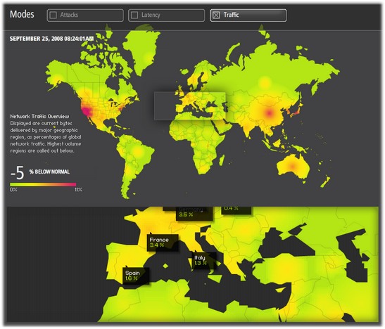Click the Brazil yellow hotspot
385x329 pixels.
point(138,152)
